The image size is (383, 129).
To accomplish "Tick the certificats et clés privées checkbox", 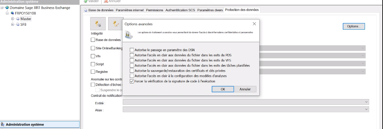I will (132, 71).
